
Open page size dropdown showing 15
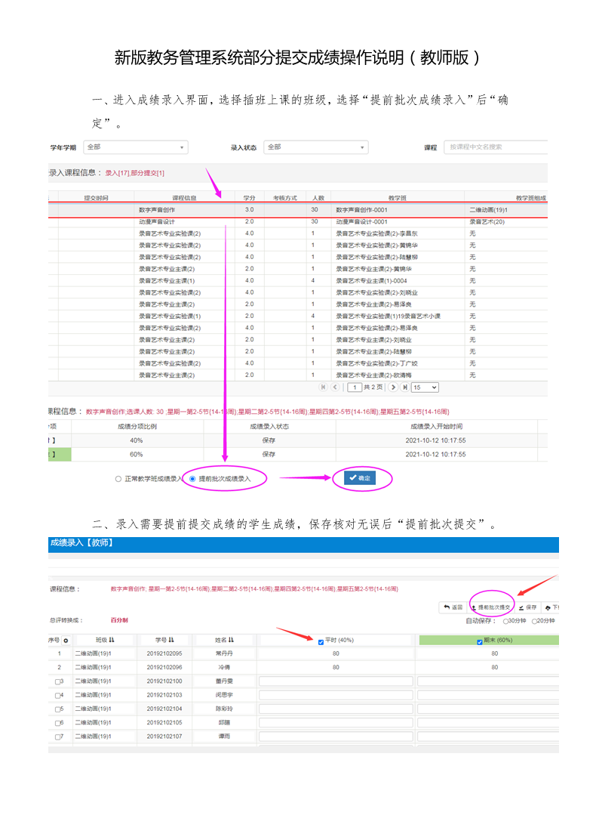[x=425, y=387]
